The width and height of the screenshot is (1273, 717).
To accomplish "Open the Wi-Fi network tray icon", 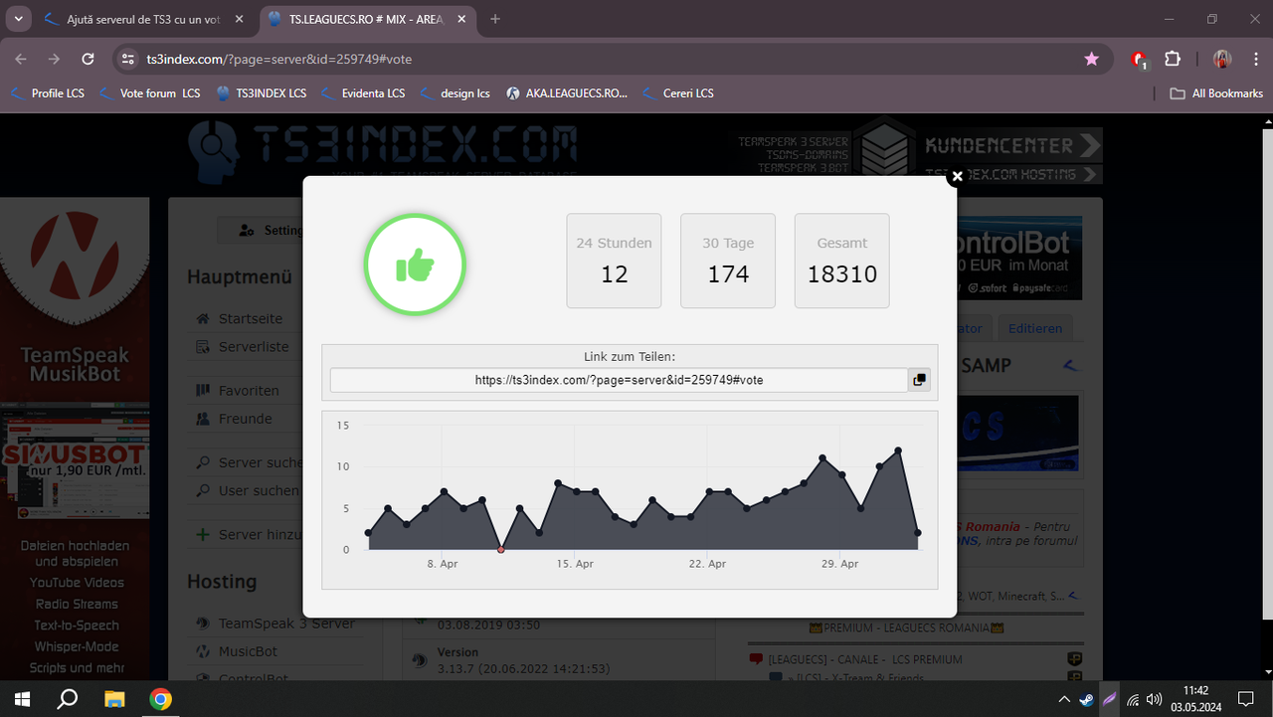I will [x=1133, y=699].
